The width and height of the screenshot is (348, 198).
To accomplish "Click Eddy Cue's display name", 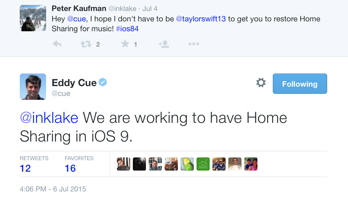I will click(x=74, y=83).
